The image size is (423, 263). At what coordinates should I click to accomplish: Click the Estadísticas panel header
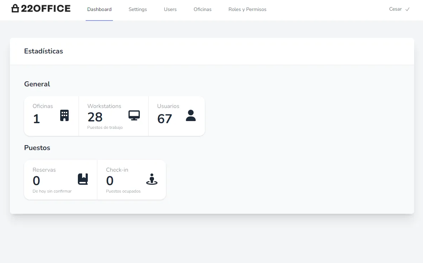[x=44, y=51]
